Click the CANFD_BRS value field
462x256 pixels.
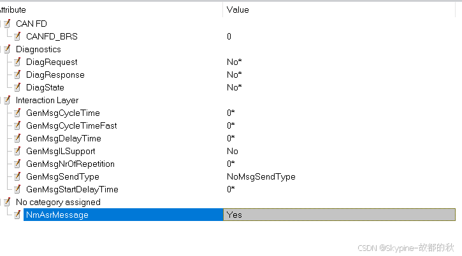coord(229,36)
